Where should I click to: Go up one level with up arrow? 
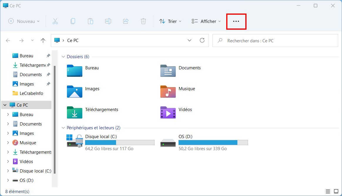pyautogui.click(x=43, y=41)
